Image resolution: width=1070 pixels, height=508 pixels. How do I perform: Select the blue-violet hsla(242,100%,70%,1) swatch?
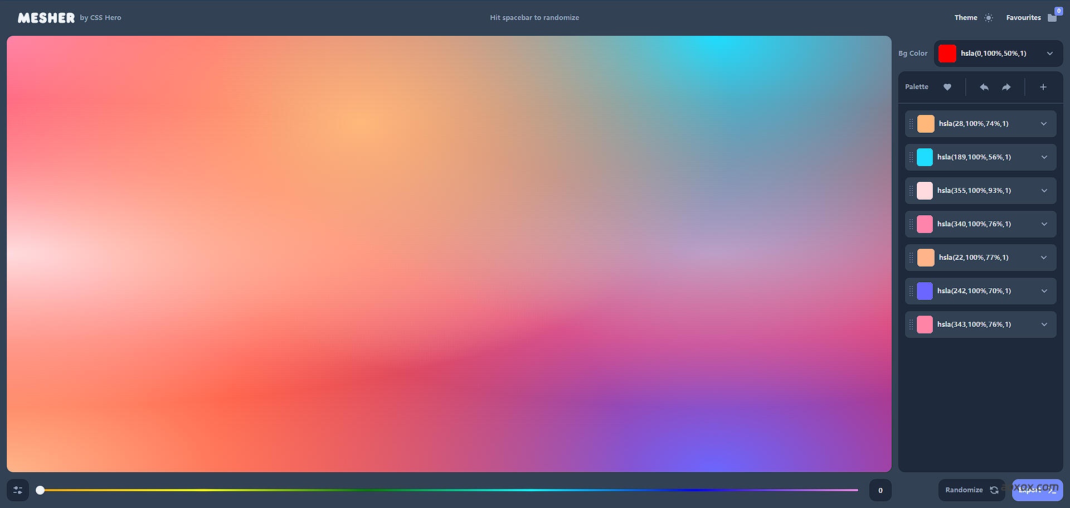click(925, 291)
